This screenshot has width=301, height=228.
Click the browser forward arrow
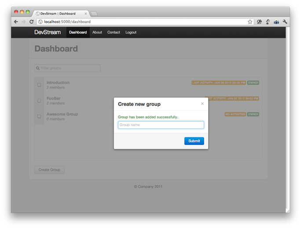tap(24, 22)
